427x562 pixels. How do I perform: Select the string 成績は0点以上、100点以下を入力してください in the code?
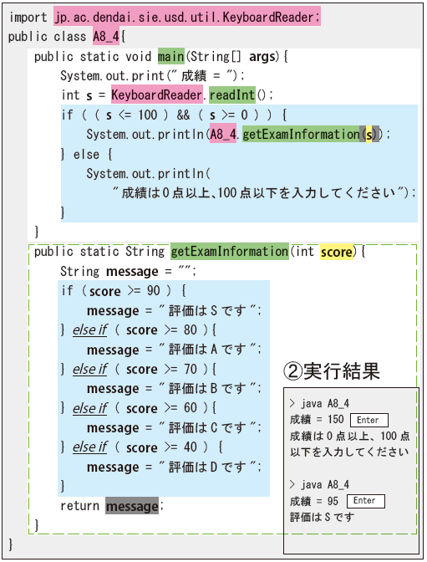[260, 193]
